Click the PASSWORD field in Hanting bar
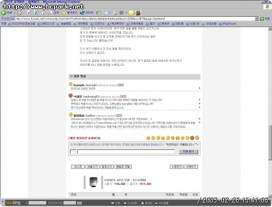The image size is (272, 207). [70, 203]
